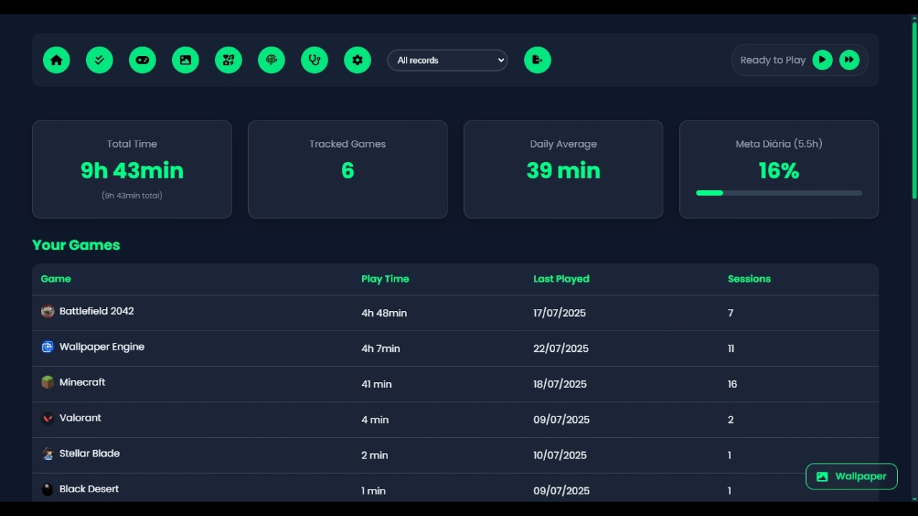Click the Ready to Play status text
This screenshot has width=918, height=516.
coord(773,60)
